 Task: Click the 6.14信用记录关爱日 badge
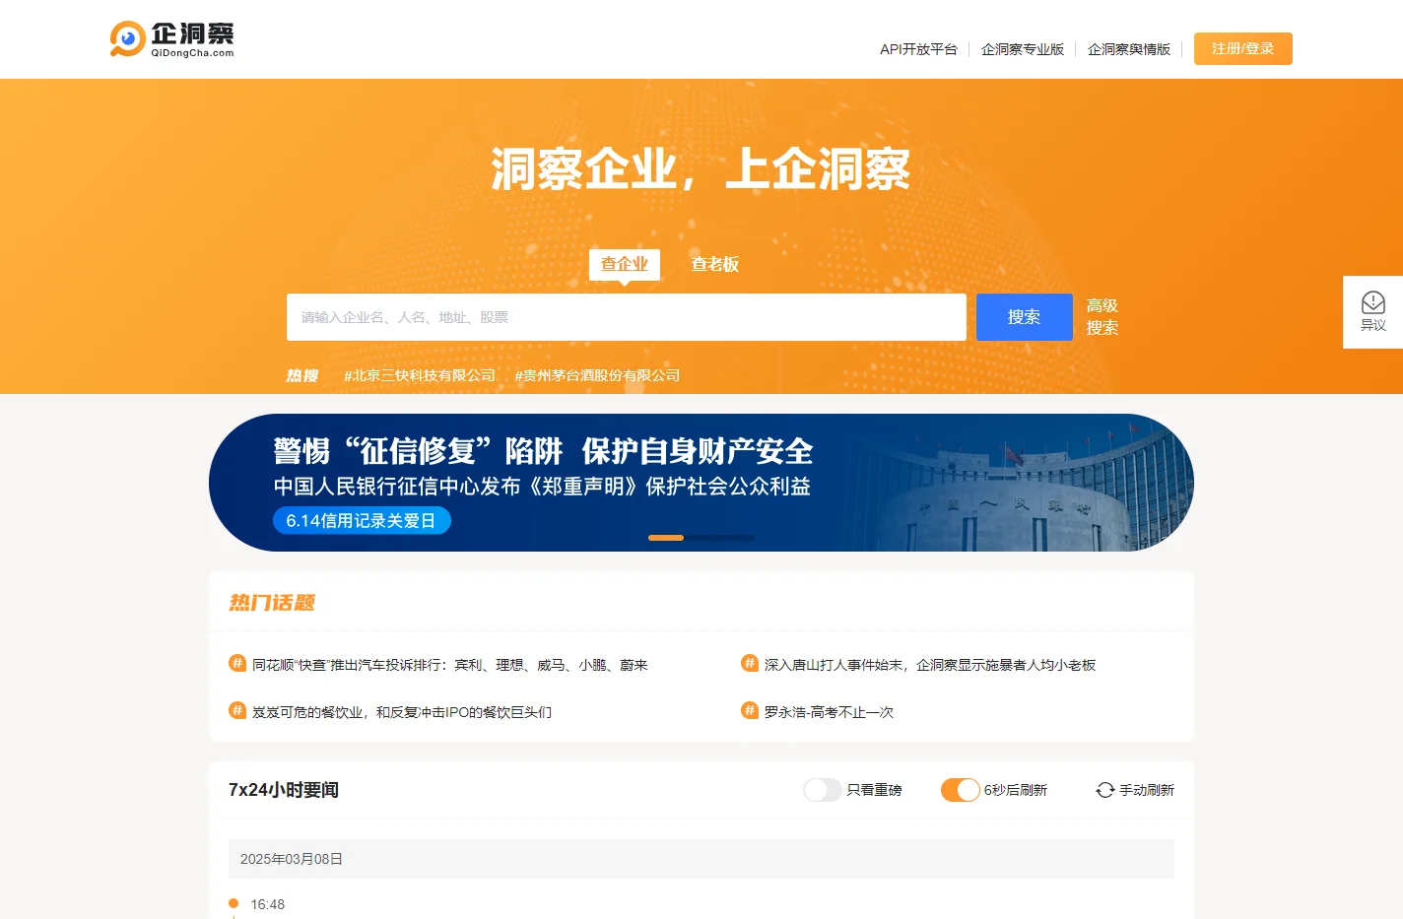(362, 520)
